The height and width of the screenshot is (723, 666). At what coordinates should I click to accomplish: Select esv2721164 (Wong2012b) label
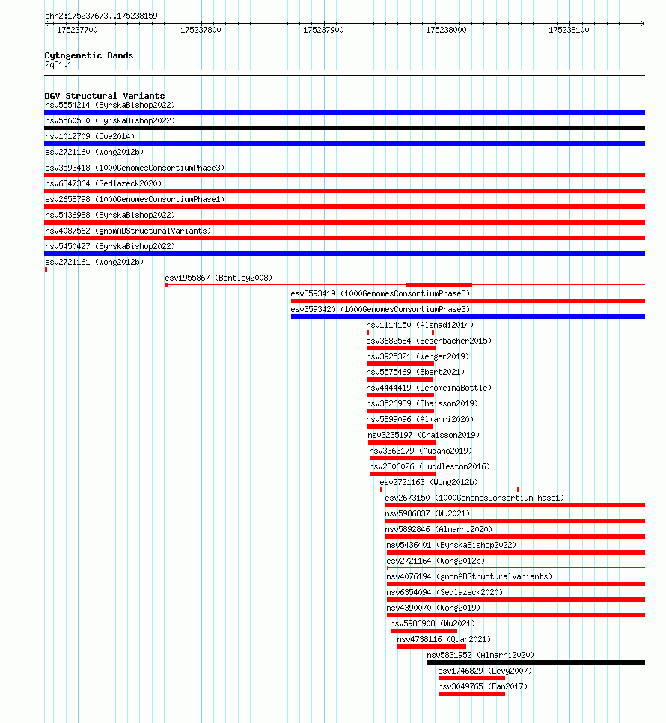(436, 561)
